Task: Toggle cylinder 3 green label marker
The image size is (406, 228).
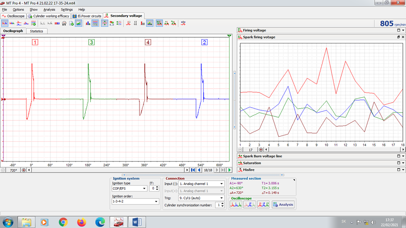Action: (91, 42)
